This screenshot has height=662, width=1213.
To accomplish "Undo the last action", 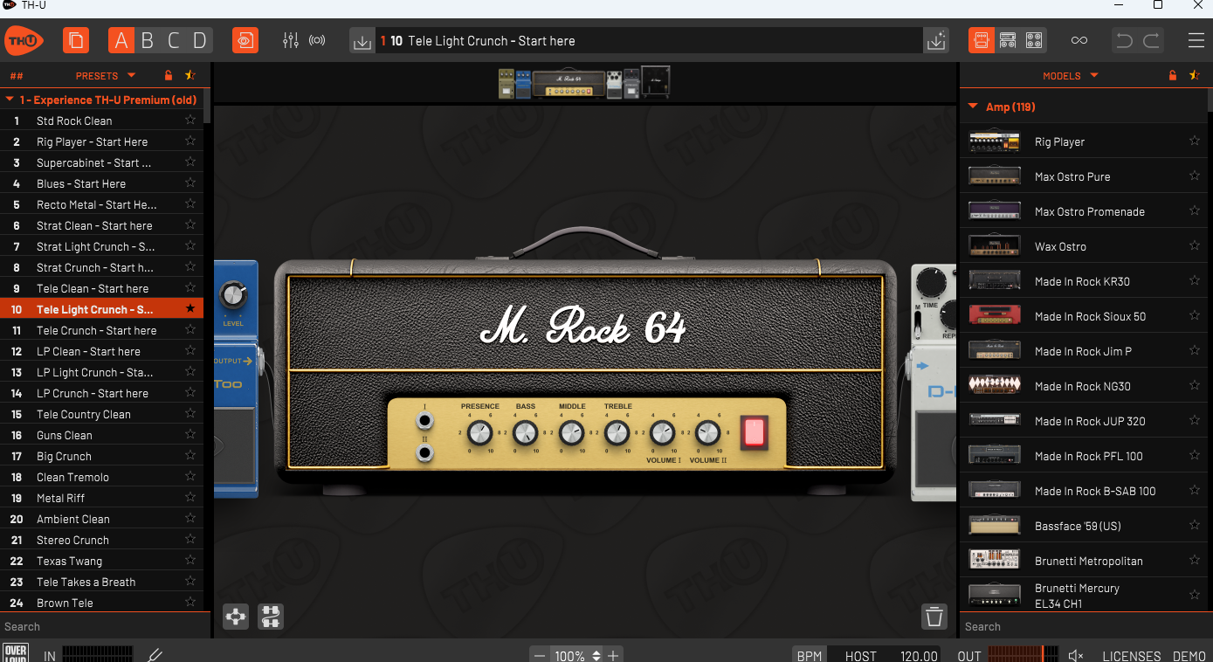I will click(x=1125, y=40).
